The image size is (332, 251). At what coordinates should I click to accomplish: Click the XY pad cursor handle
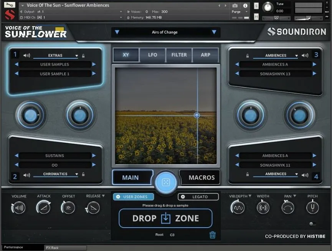(197, 116)
